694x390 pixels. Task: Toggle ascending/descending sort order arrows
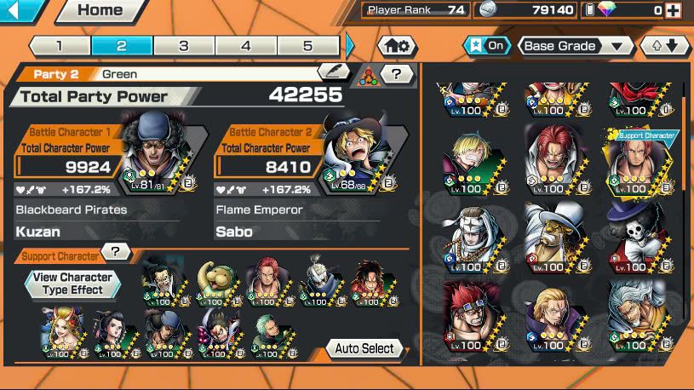[x=665, y=46]
